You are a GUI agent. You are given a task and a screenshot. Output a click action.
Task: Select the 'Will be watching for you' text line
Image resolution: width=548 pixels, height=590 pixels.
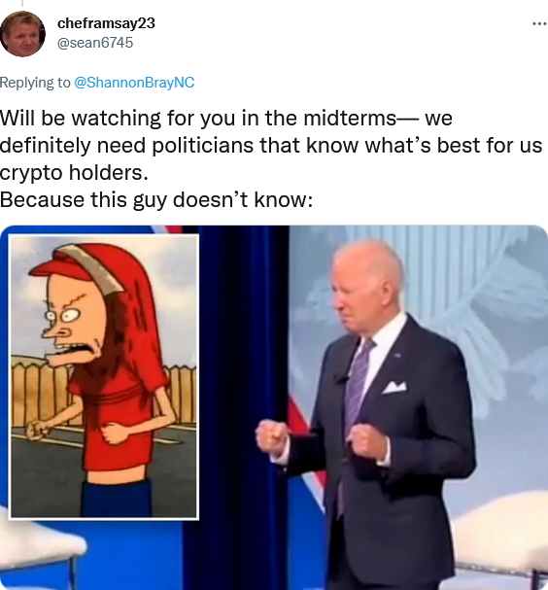(x=225, y=119)
